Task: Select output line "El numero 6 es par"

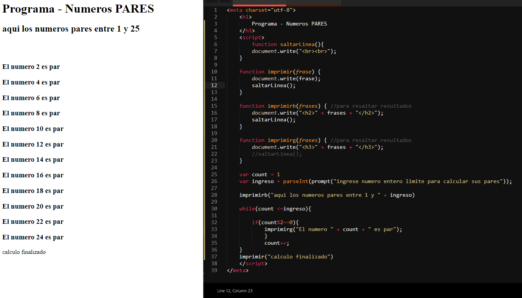Action: (x=31, y=98)
